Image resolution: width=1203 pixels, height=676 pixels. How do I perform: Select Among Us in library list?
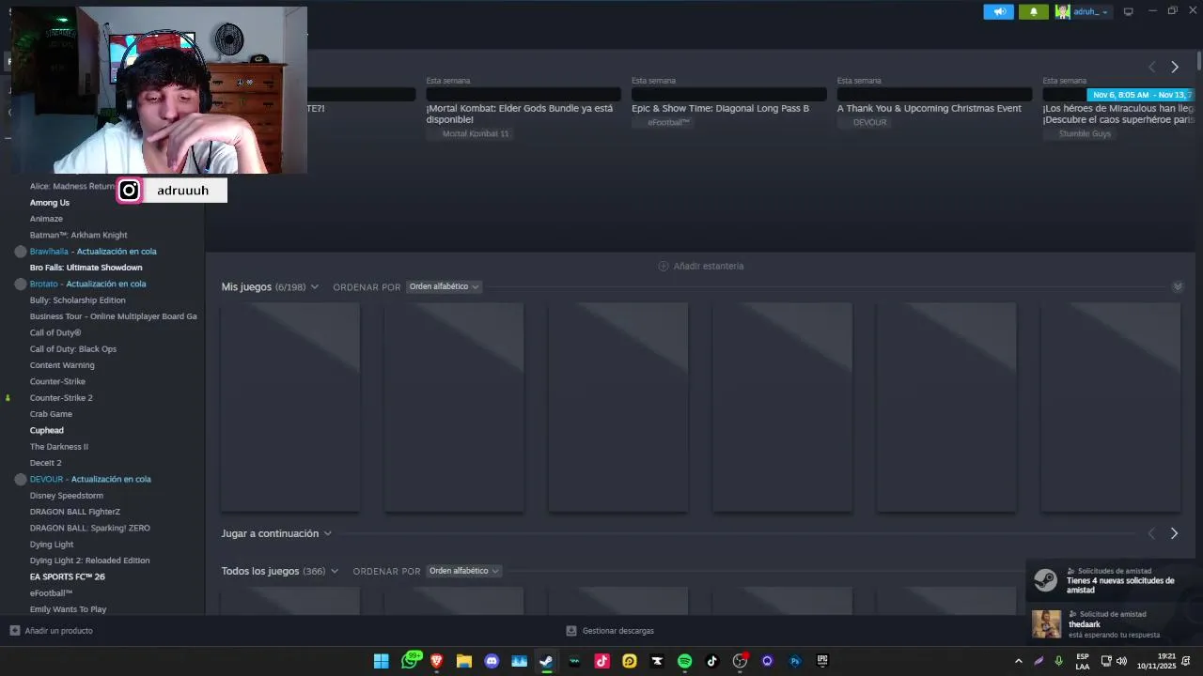50,203
